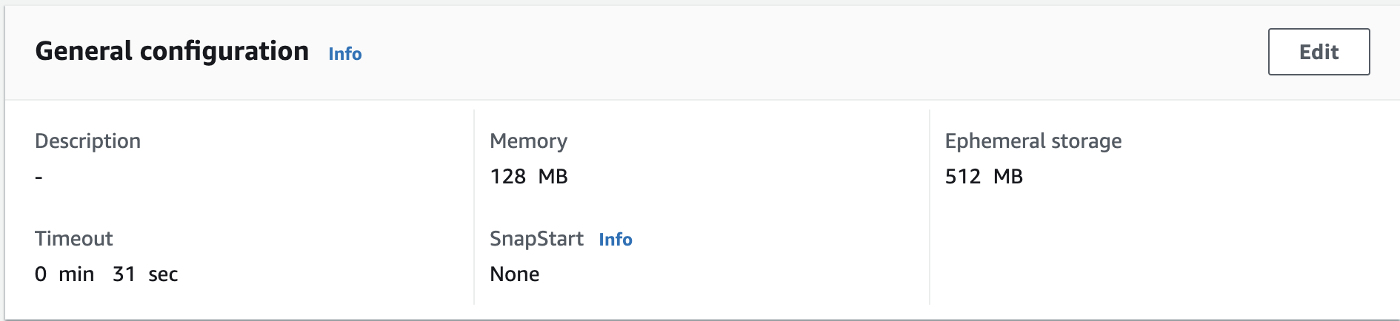Click the min unit in Timeout

76,274
